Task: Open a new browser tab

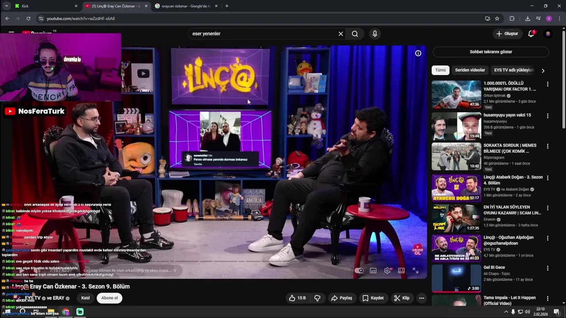Action: [x=227, y=6]
